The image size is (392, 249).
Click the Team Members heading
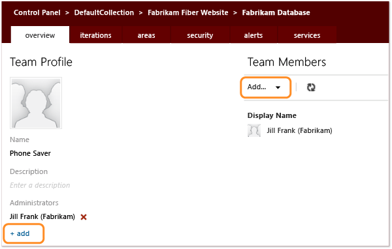287,62
